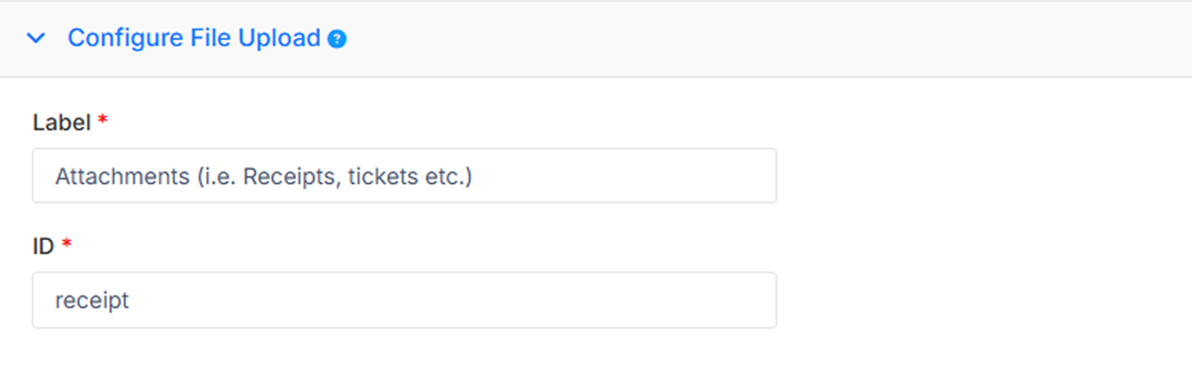The image size is (1192, 370).
Task: Click the red asterisk beside ID
Action: (66, 245)
